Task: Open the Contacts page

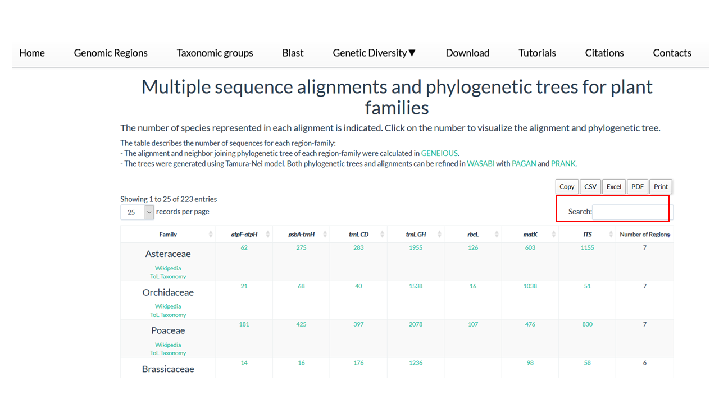Action: (x=672, y=53)
